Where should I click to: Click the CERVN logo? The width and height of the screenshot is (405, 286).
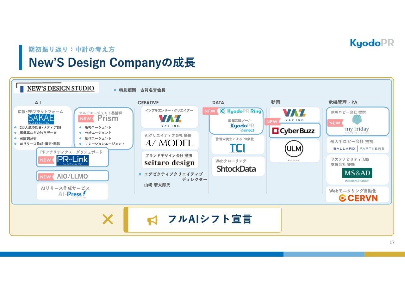pyautogui.click(x=358, y=198)
